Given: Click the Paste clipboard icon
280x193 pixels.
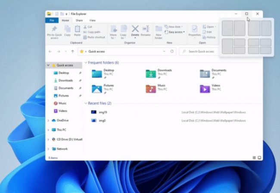Looking at the screenshot, I should coord(77,31).
